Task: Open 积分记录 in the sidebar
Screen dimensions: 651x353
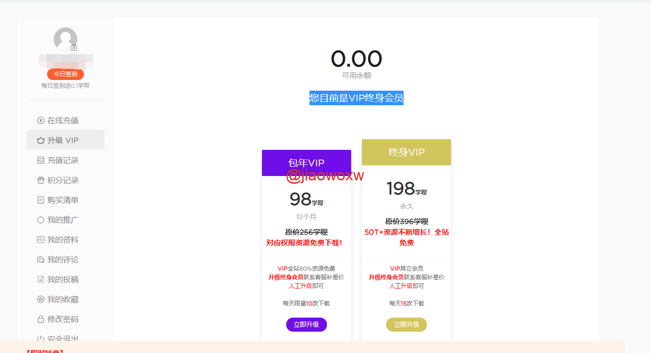Action: click(x=65, y=180)
